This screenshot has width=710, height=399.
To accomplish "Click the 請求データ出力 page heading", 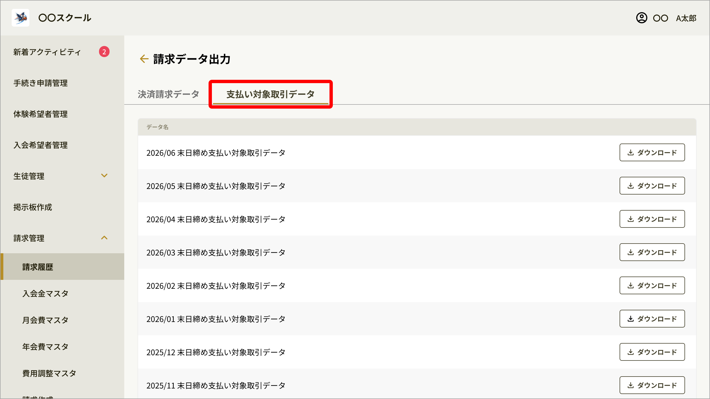I will point(192,59).
